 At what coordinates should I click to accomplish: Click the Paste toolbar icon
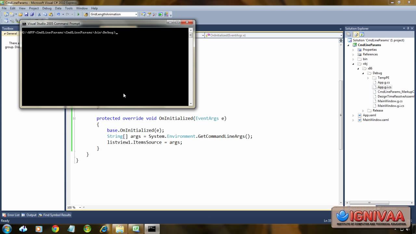coord(51,14)
